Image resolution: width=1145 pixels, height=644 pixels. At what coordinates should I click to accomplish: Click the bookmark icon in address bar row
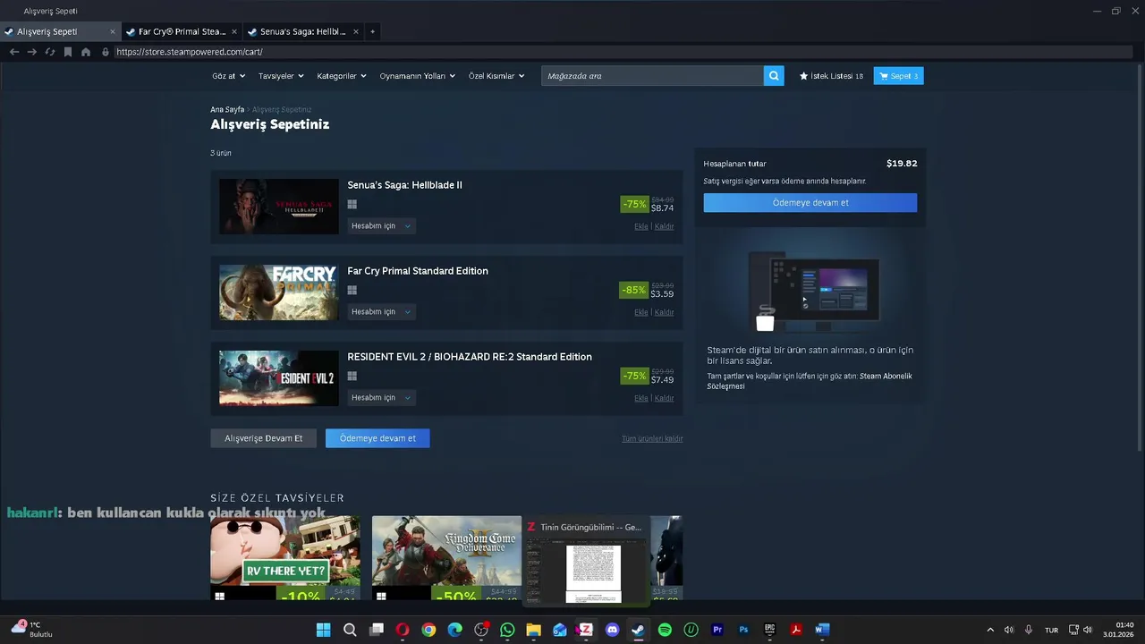68,52
